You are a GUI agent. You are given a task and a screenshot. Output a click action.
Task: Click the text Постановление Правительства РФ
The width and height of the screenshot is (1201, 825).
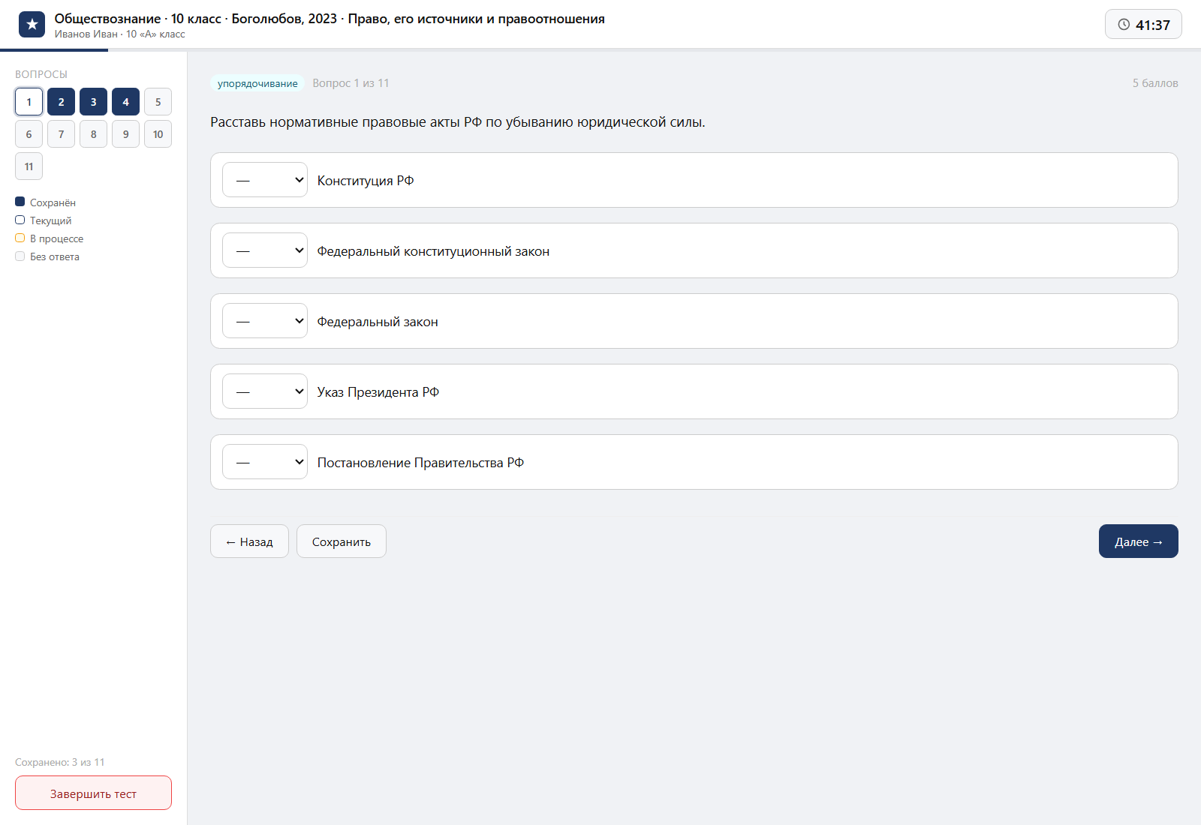click(420, 463)
